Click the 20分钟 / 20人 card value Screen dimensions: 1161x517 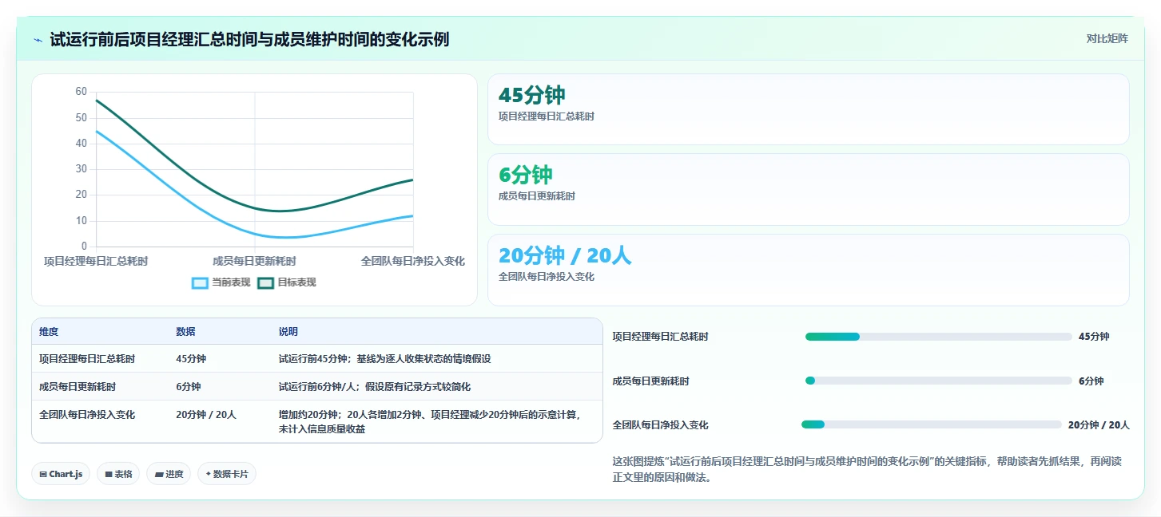[565, 255]
